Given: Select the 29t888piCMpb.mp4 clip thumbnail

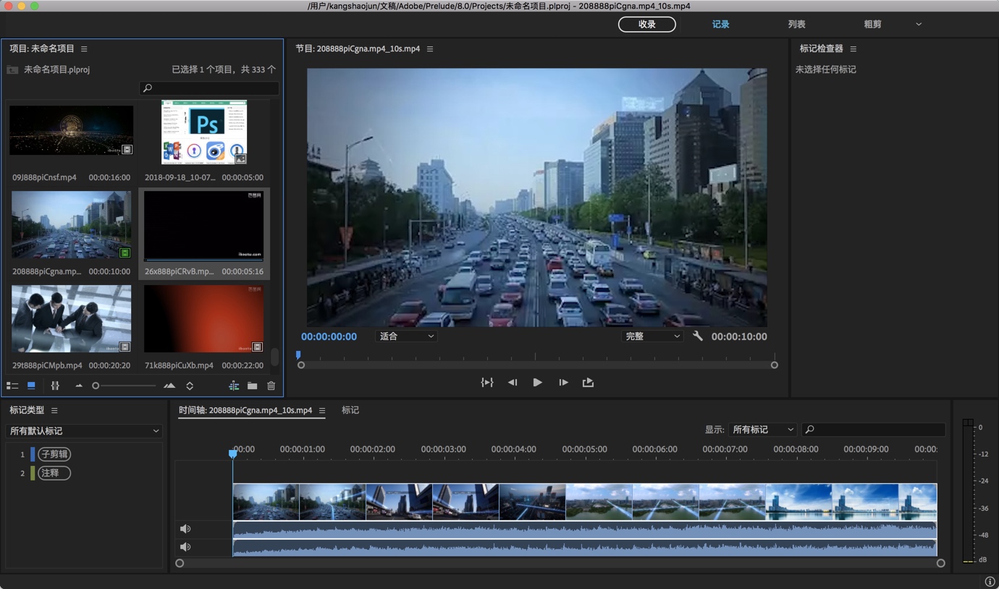Looking at the screenshot, I should click(71, 318).
